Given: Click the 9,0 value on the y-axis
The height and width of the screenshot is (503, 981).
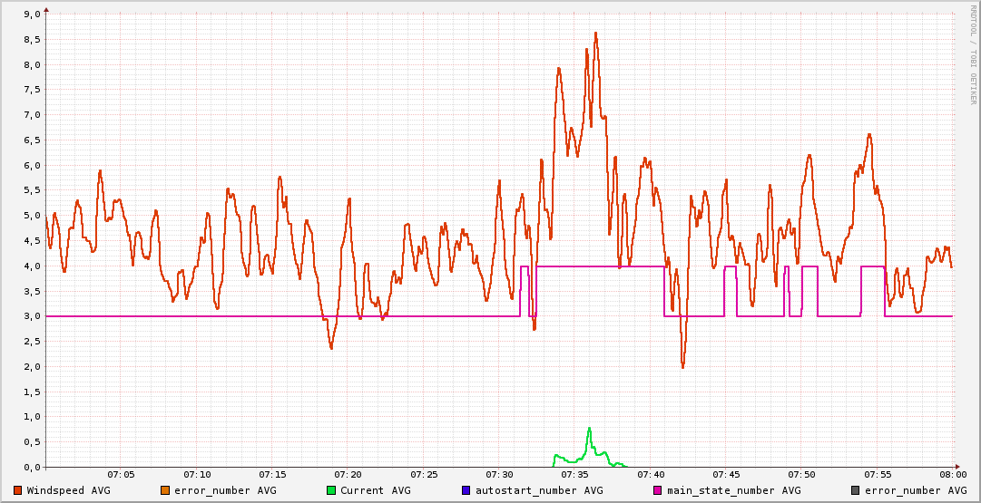Looking at the screenshot, I should [x=31, y=15].
